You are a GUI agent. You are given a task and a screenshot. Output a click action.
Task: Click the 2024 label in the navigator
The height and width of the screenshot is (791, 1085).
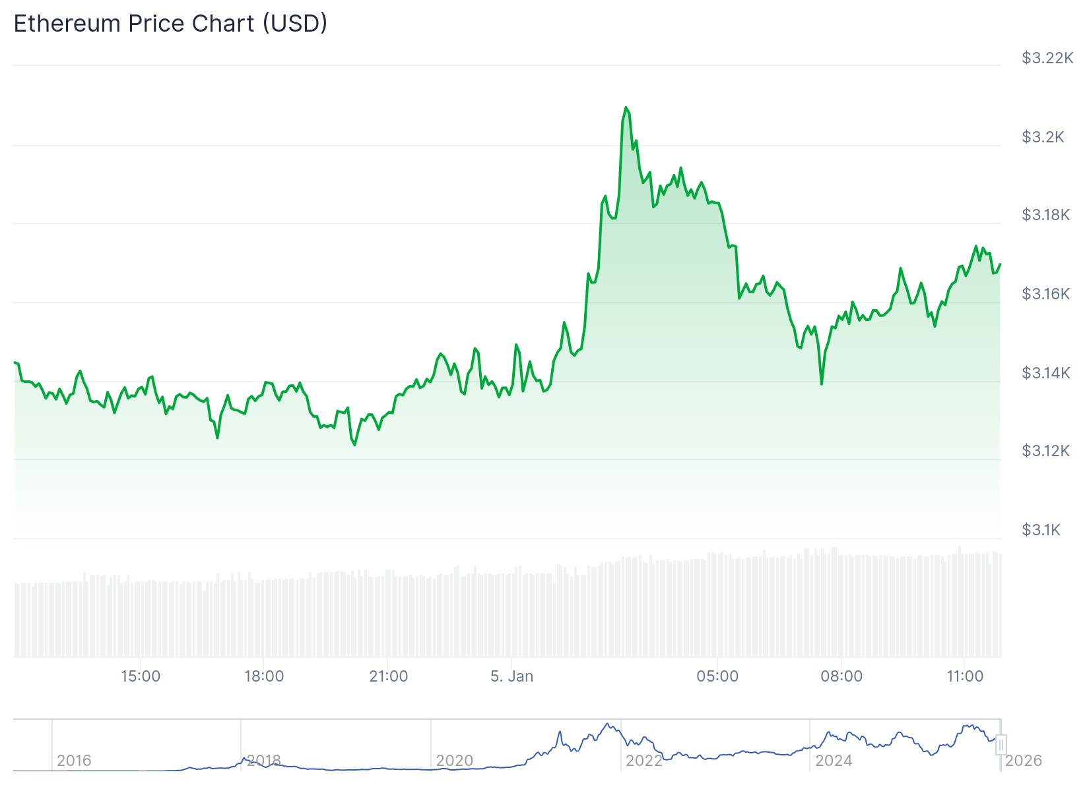tap(834, 761)
